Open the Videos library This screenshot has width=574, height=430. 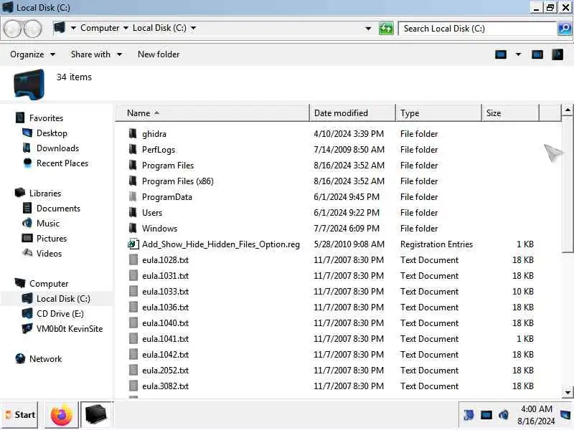click(x=49, y=254)
